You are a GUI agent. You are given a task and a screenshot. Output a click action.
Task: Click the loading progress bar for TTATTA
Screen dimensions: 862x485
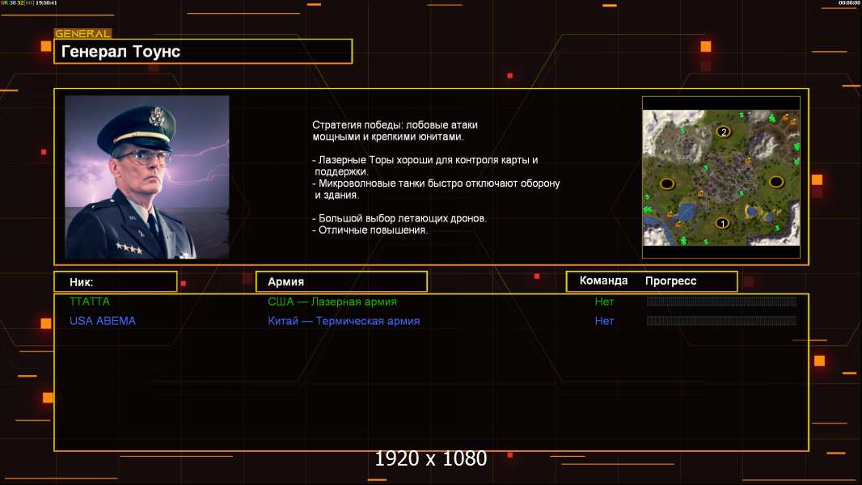721,302
